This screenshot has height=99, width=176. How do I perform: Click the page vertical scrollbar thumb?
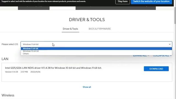pos(175,15)
